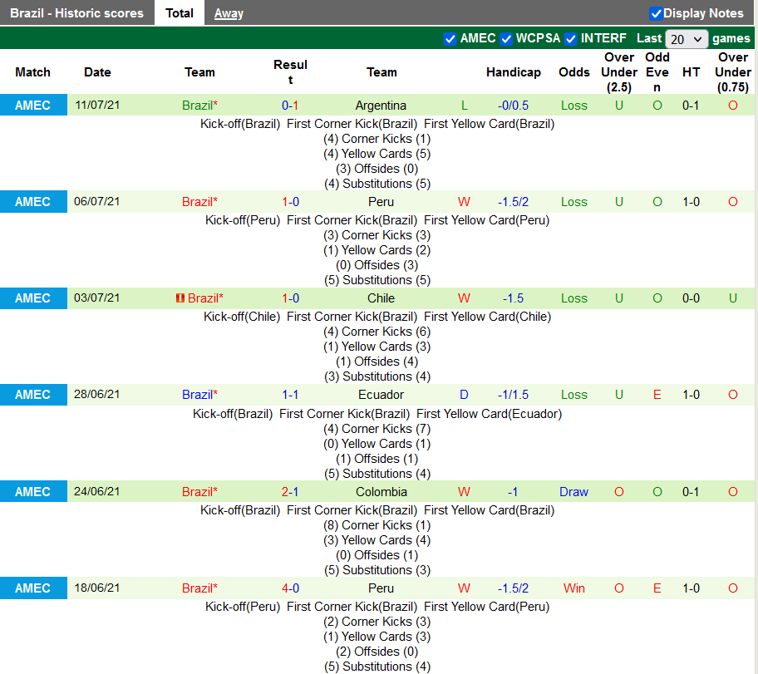The width and height of the screenshot is (758, 674).
Task: Click AMEC label for 11/07/21 match
Action: [33, 106]
